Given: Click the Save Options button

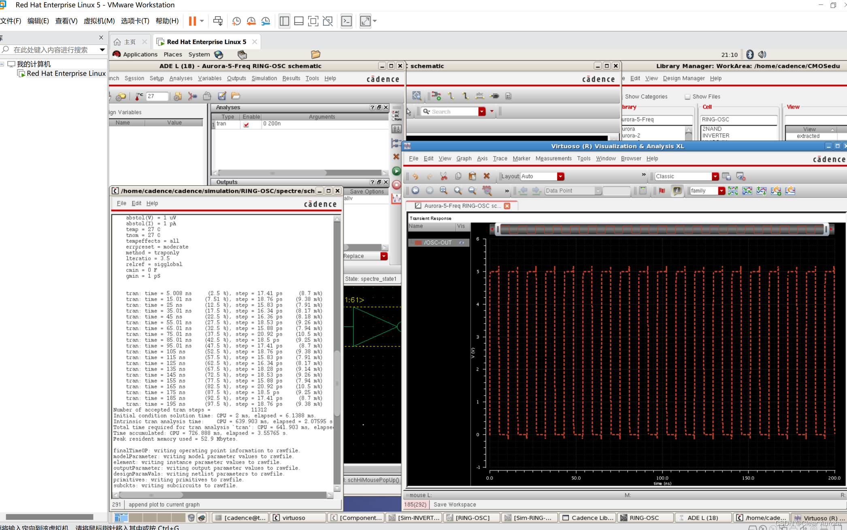Looking at the screenshot, I should point(366,192).
